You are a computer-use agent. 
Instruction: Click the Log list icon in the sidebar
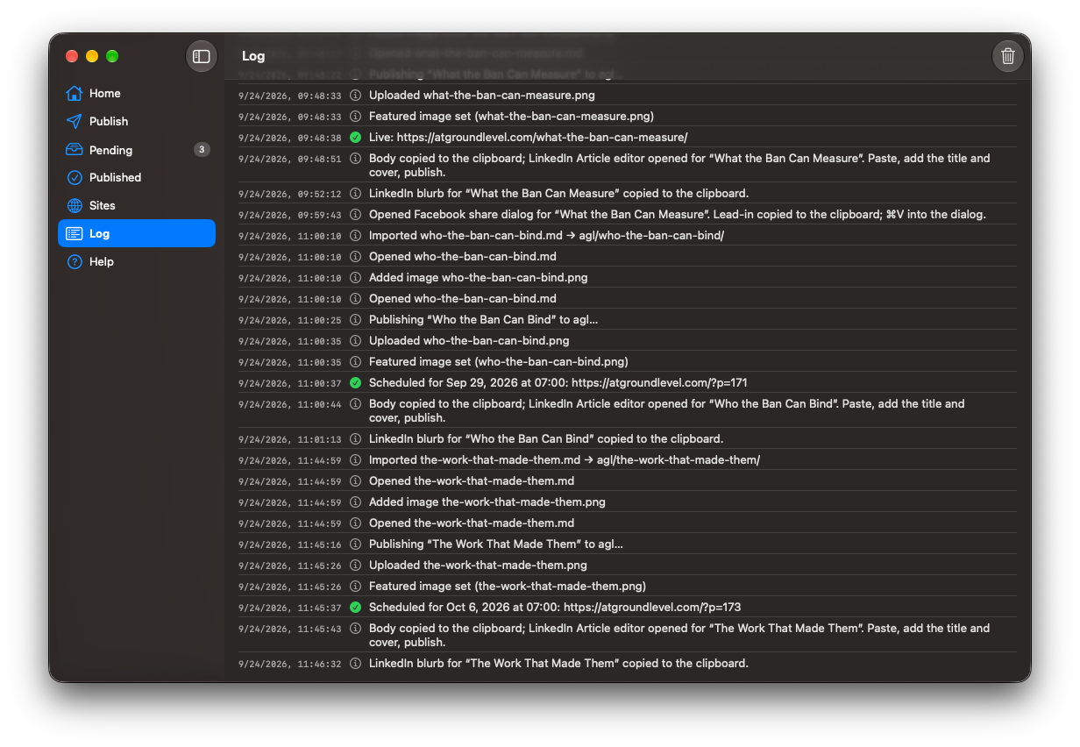pyautogui.click(x=75, y=233)
